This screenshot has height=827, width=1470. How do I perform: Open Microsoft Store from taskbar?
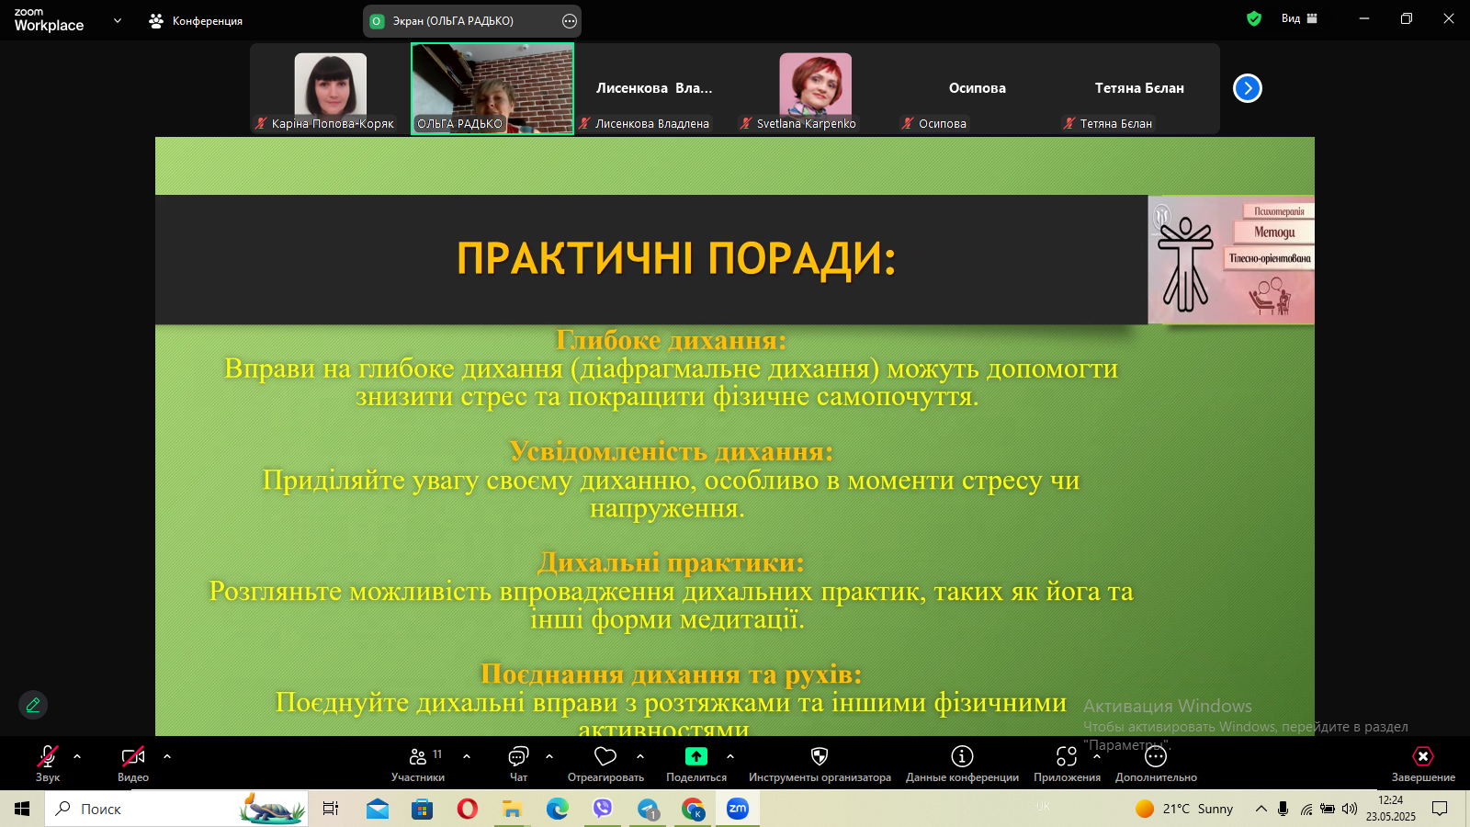click(423, 809)
